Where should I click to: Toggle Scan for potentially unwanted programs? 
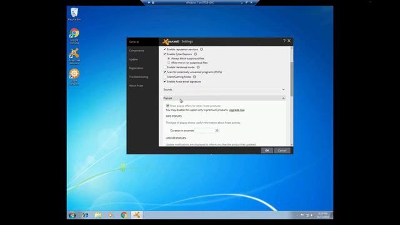click(x=165, y=72)
